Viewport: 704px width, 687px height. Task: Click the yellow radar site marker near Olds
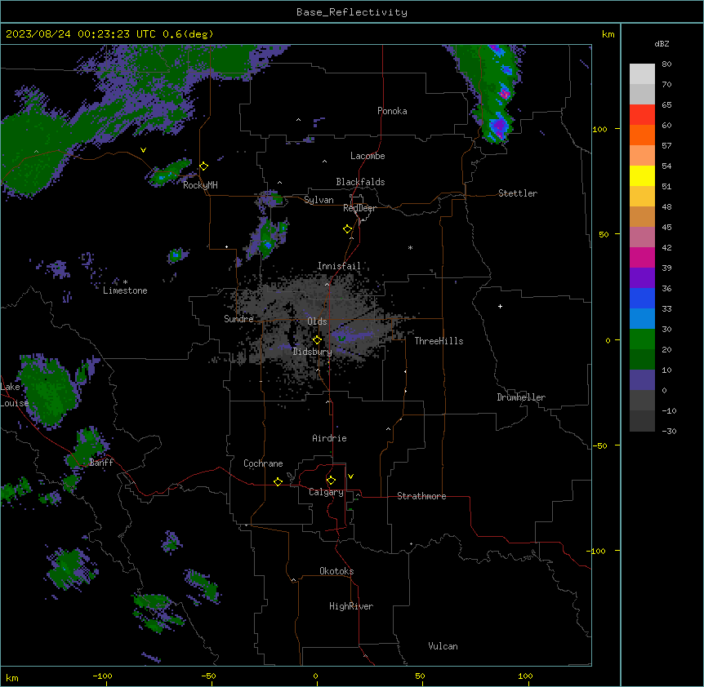(317, 340)
